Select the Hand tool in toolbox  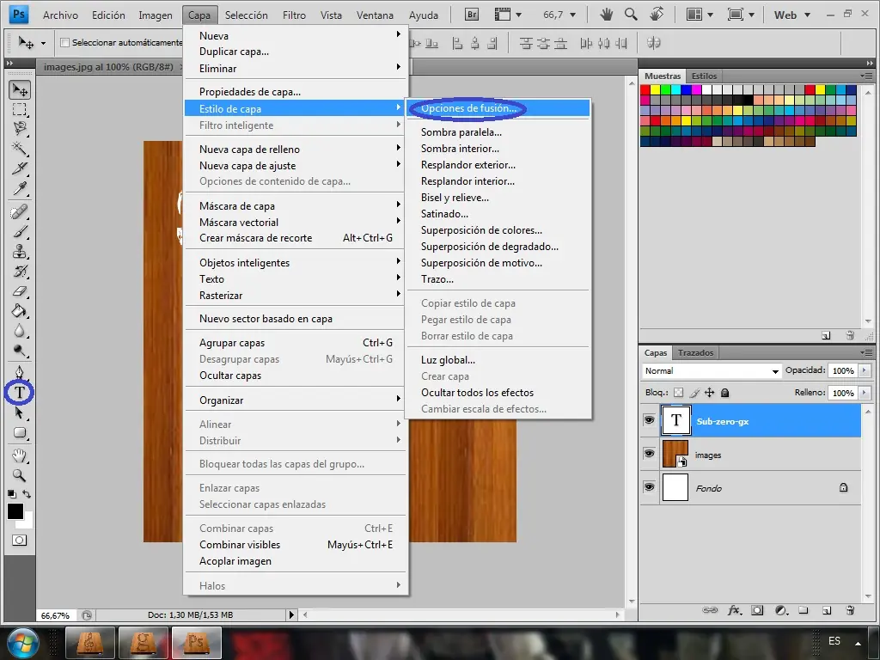20,455
